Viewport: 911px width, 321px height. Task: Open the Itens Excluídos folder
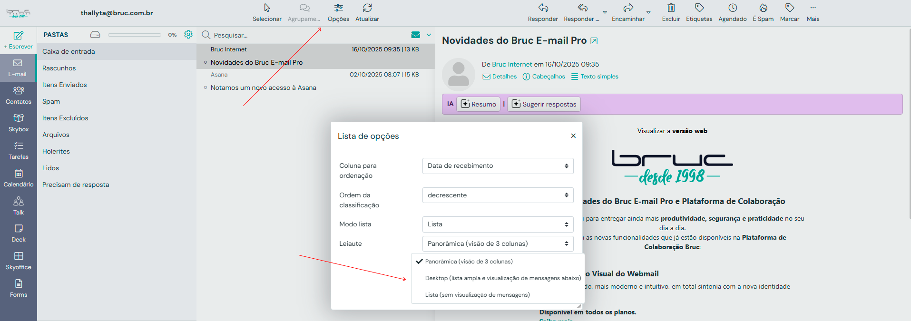point(117,118)
